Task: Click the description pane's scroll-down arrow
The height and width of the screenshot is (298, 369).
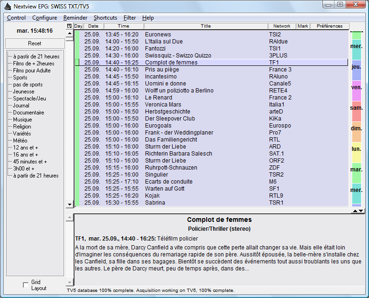Action: [x=70, y=283]
